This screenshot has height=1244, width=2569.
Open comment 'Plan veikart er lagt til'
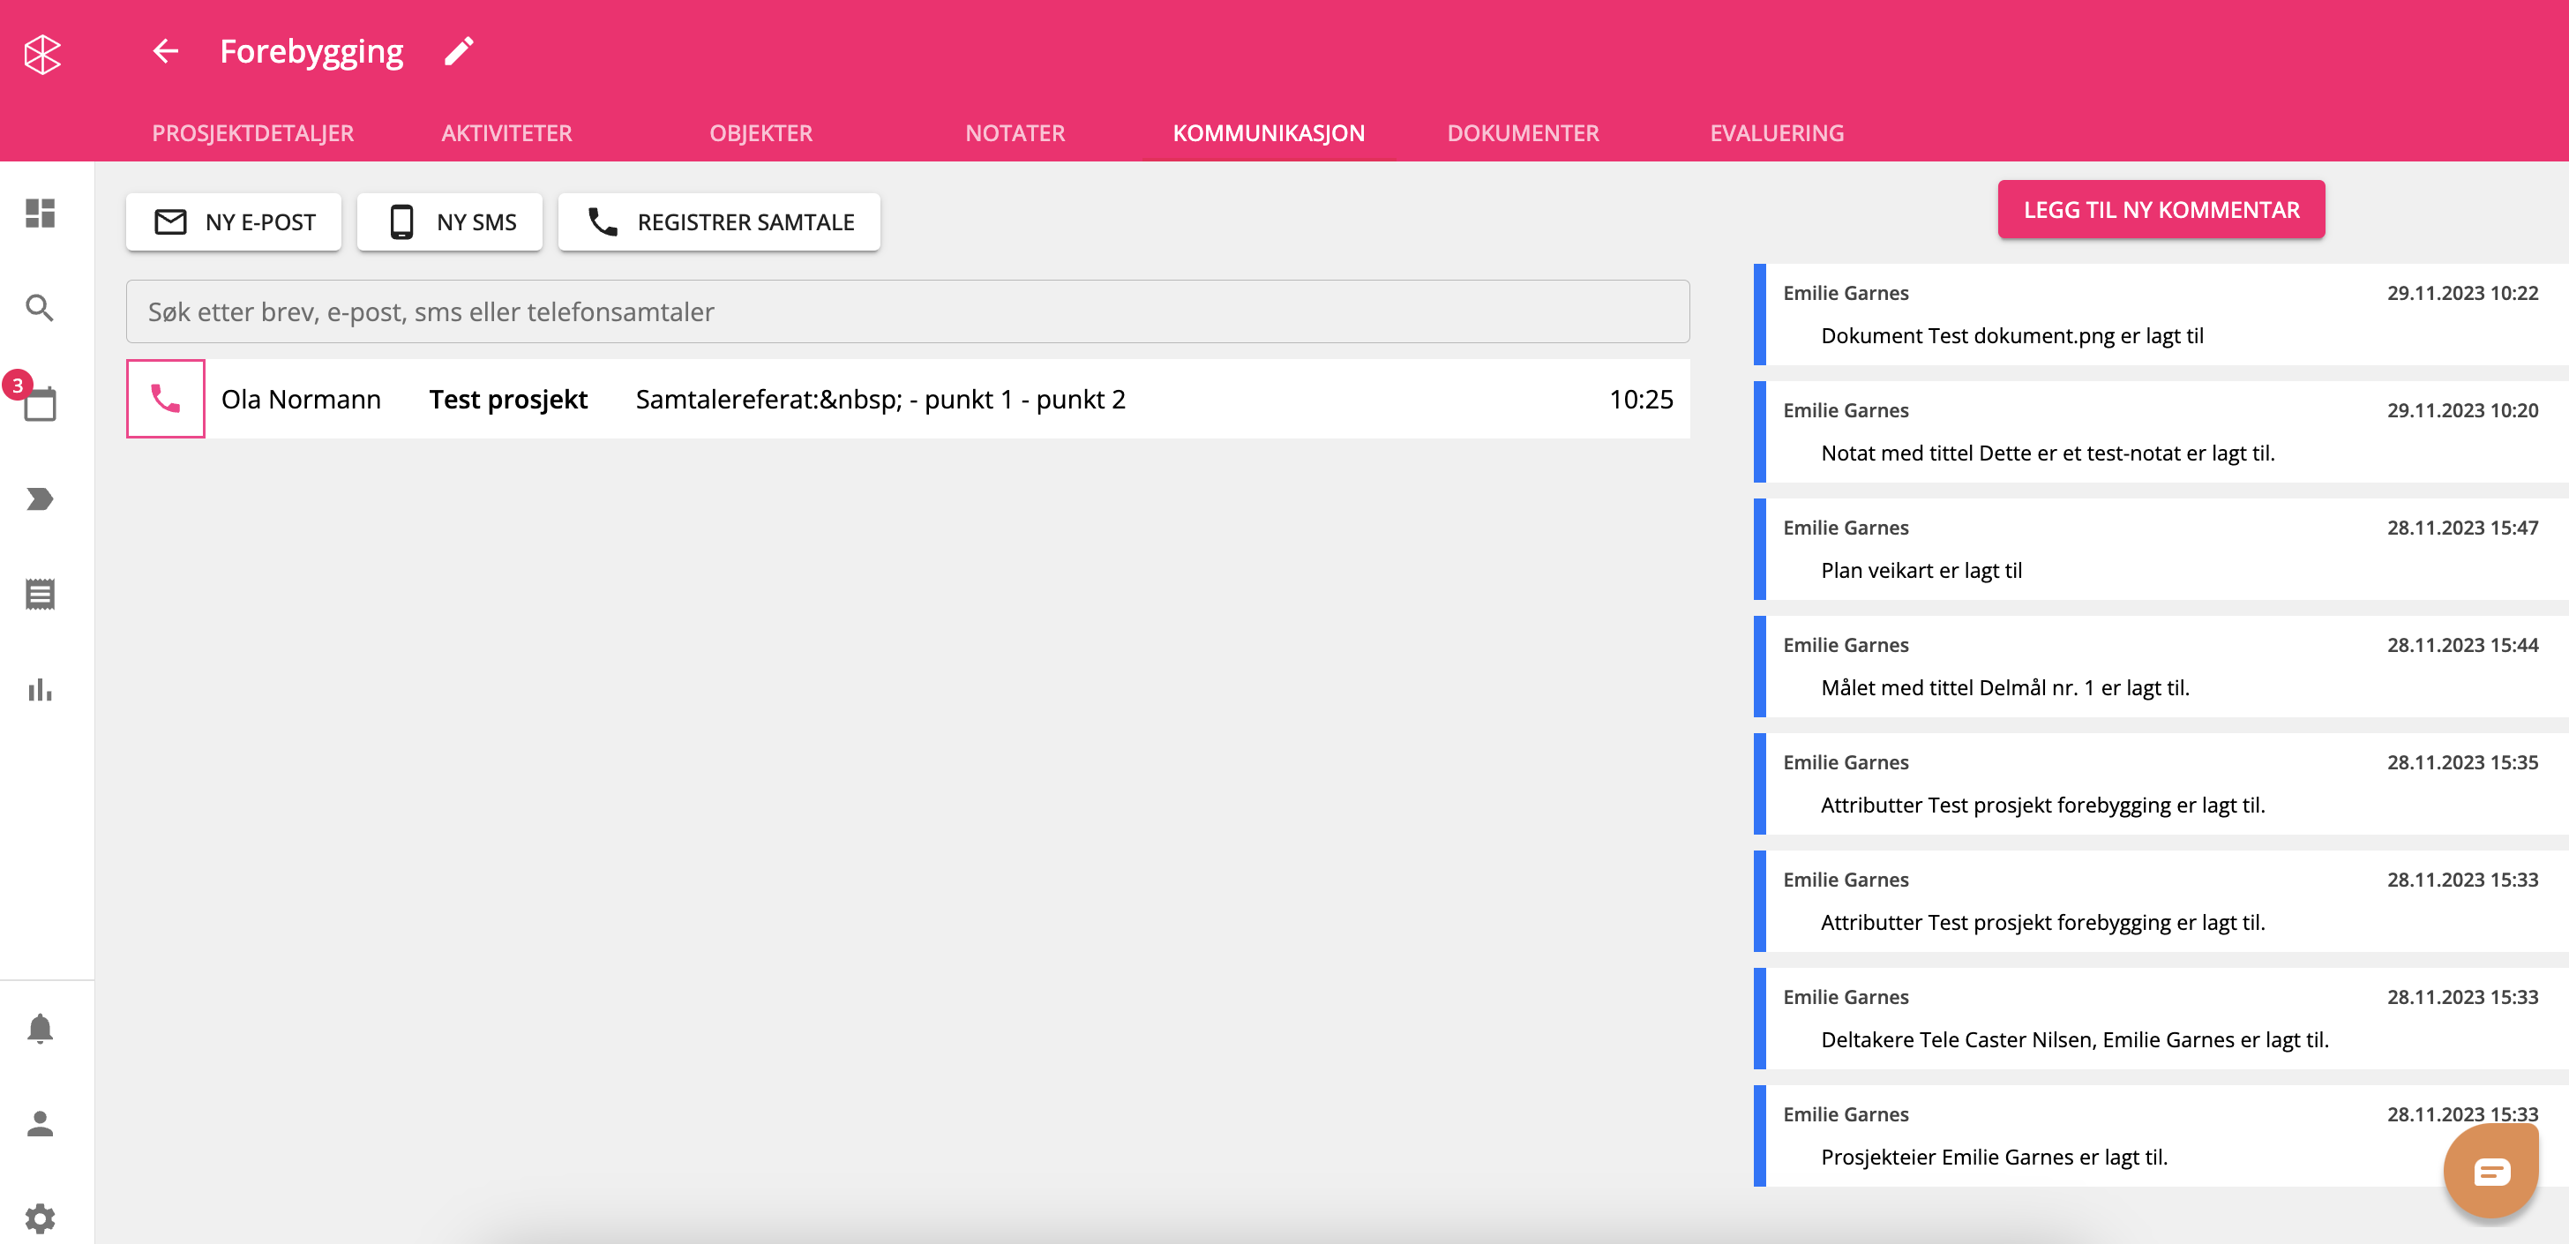(2161, 550)
